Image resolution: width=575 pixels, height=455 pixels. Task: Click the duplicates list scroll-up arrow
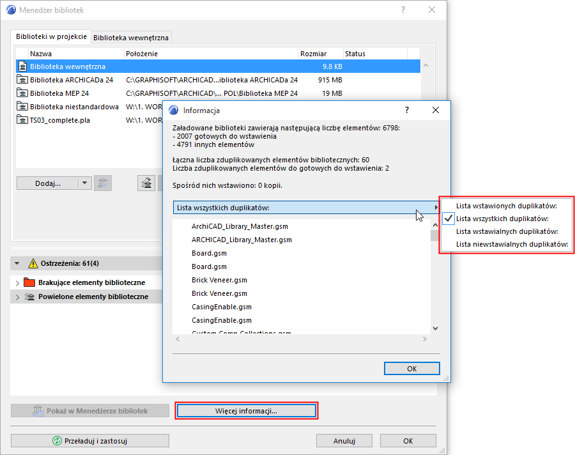tap(435, 225)
